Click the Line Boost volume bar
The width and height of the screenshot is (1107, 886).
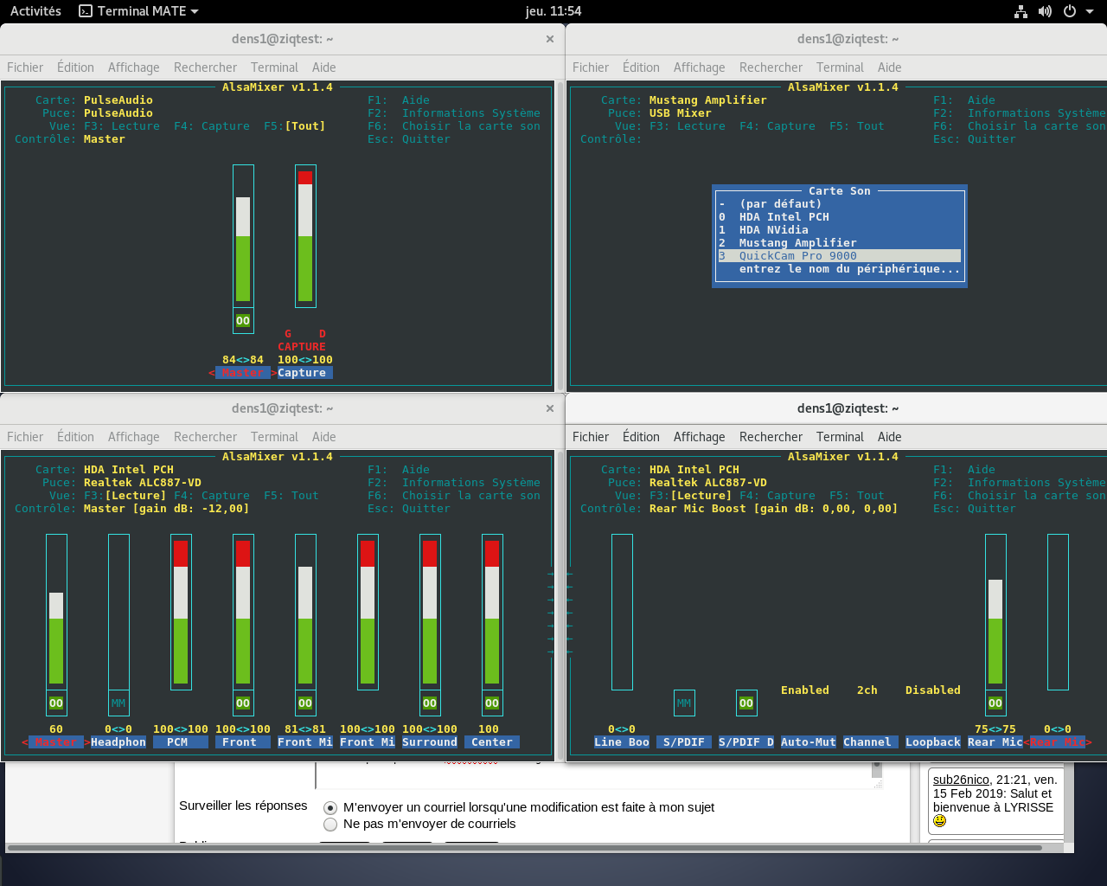pos(622,612)
